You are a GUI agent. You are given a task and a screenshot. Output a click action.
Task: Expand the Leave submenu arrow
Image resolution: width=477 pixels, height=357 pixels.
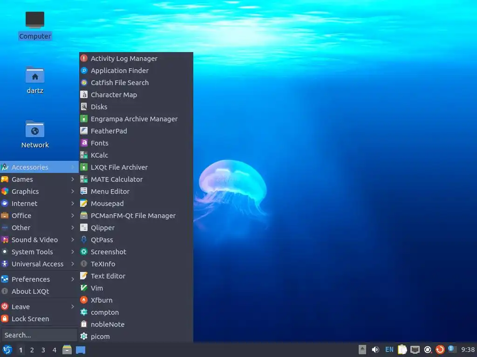[x=73, y=307]
